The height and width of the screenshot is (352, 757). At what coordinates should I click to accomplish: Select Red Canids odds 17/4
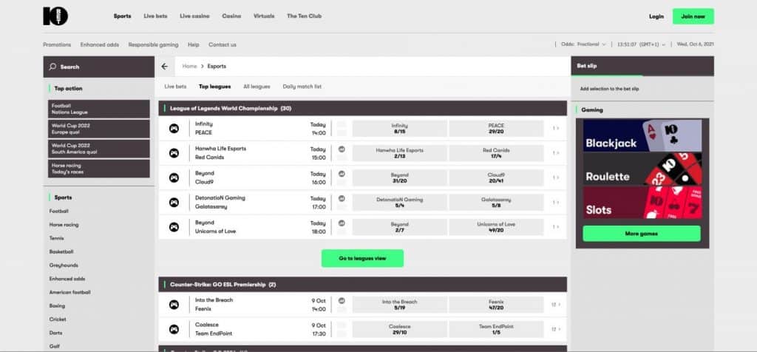pos(496,153)
